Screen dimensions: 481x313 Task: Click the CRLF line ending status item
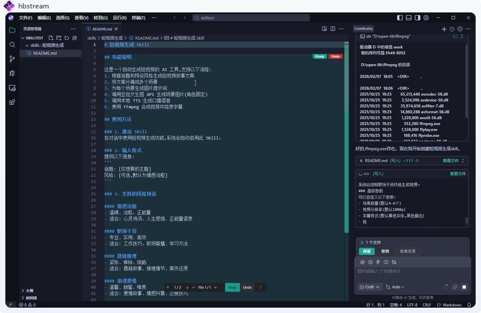(427, 305)
